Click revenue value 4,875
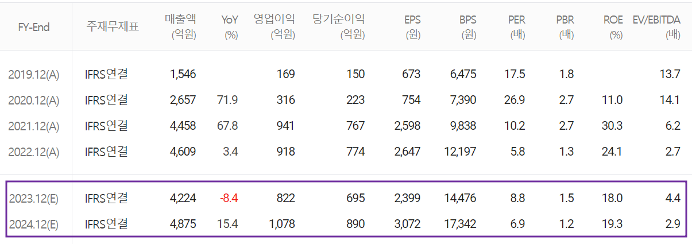Screen dimensions: 692x244 183,224
